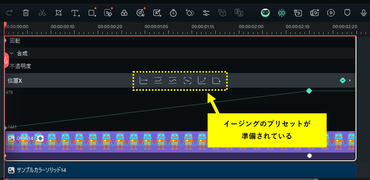The width and height of the screenshot is (370, 180).
Task: Toggle the green snapping icon
Action: (281, 13)
